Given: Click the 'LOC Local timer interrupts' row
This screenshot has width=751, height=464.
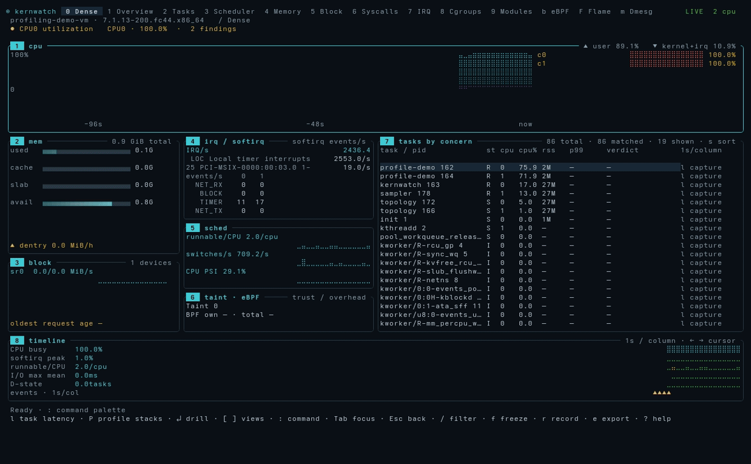Looking at the screenshot, I should click(279, 159).
